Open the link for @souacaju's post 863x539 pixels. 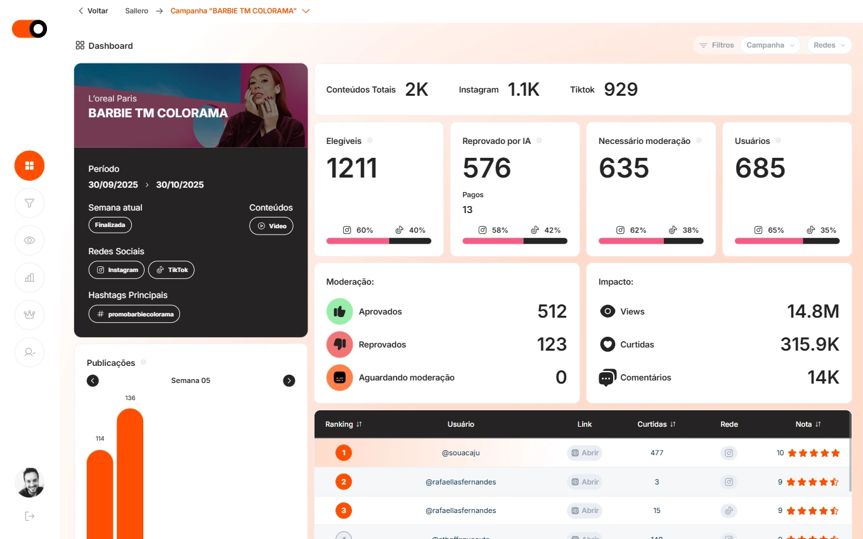(584, 453)
